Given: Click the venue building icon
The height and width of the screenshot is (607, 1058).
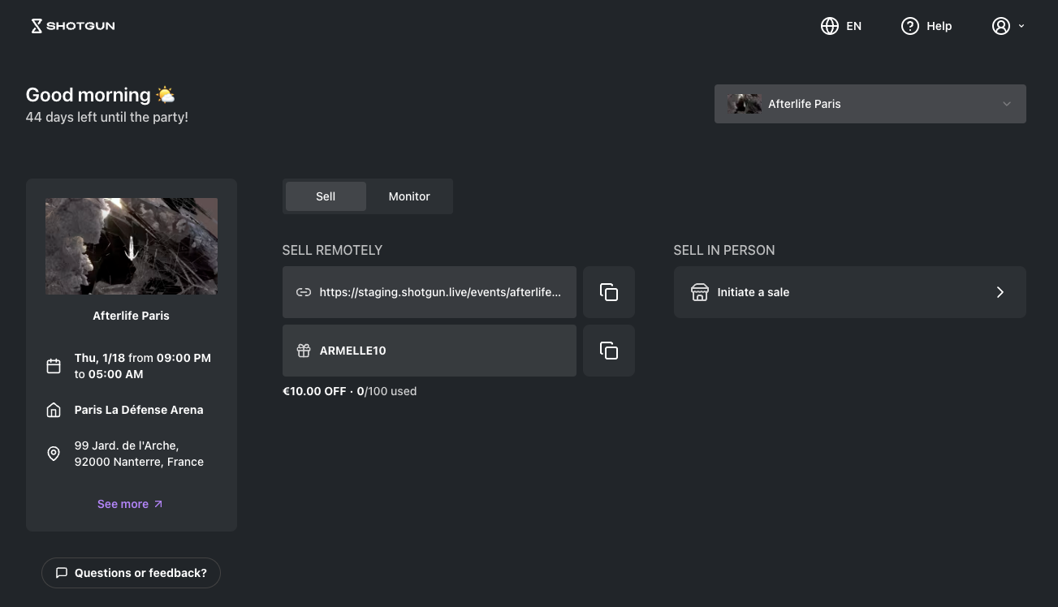Looking at the screenshot, I should coord(54,410).
